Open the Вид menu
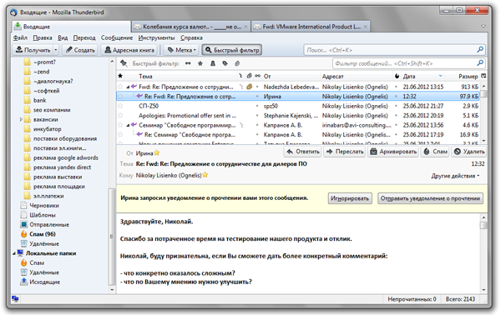This screenshot has width=501, height=315. click(63, 37)
